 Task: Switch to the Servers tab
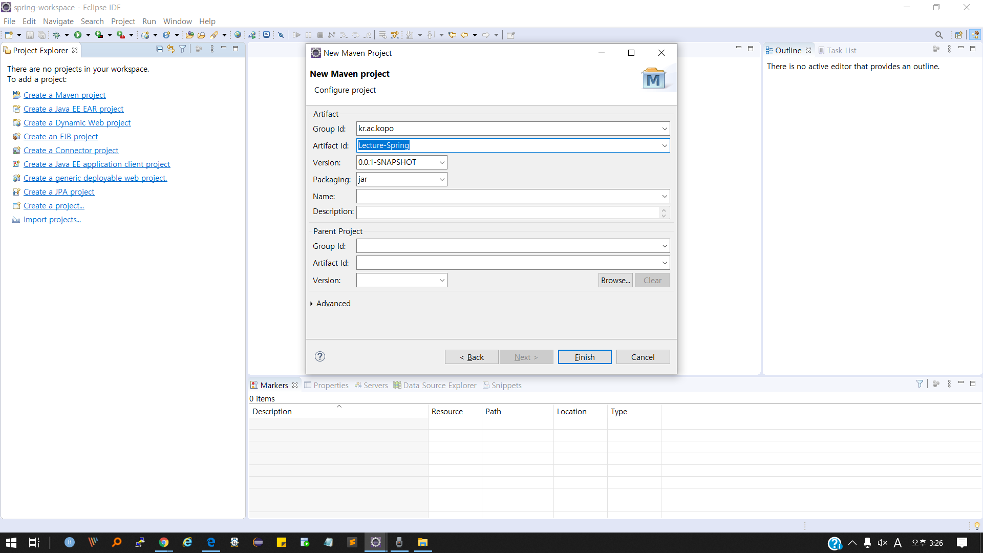pos(371,385)
